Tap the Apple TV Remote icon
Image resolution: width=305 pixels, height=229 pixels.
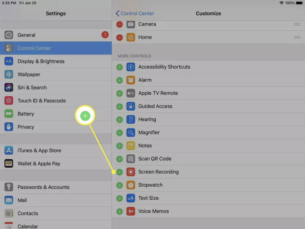pyautogui.click(x=131, y=93)
